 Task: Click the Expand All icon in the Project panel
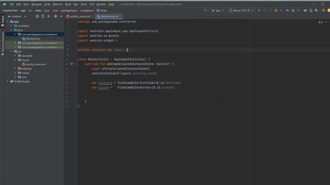click(43, 16)
